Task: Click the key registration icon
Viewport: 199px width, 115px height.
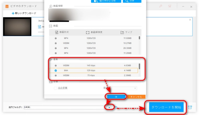Action: coord(161,6)
